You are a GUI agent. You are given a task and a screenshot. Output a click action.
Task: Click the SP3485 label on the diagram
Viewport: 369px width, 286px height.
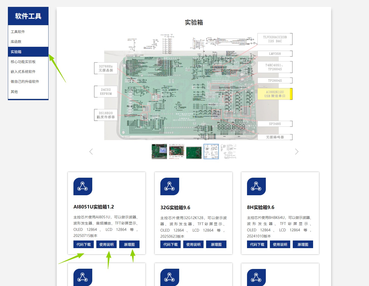[275, 124]
